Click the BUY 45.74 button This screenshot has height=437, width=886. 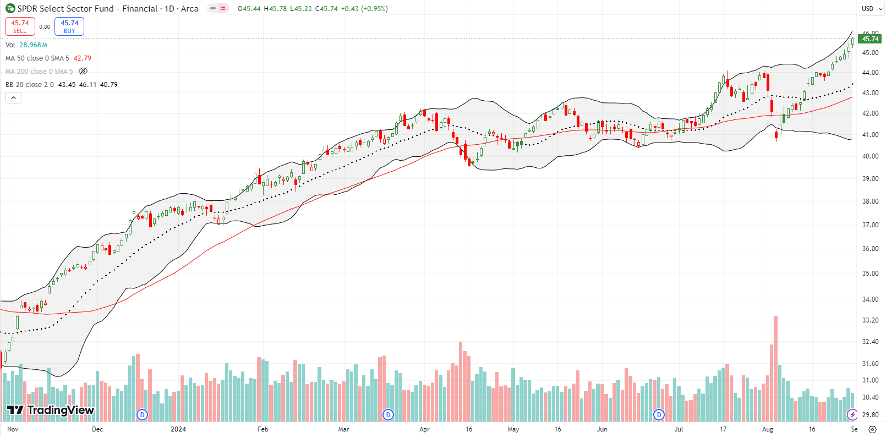69,26
